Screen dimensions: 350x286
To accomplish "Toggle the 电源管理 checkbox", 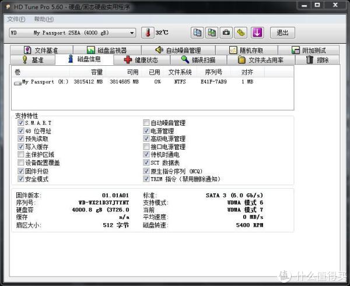I will click(x=146, y=130).
